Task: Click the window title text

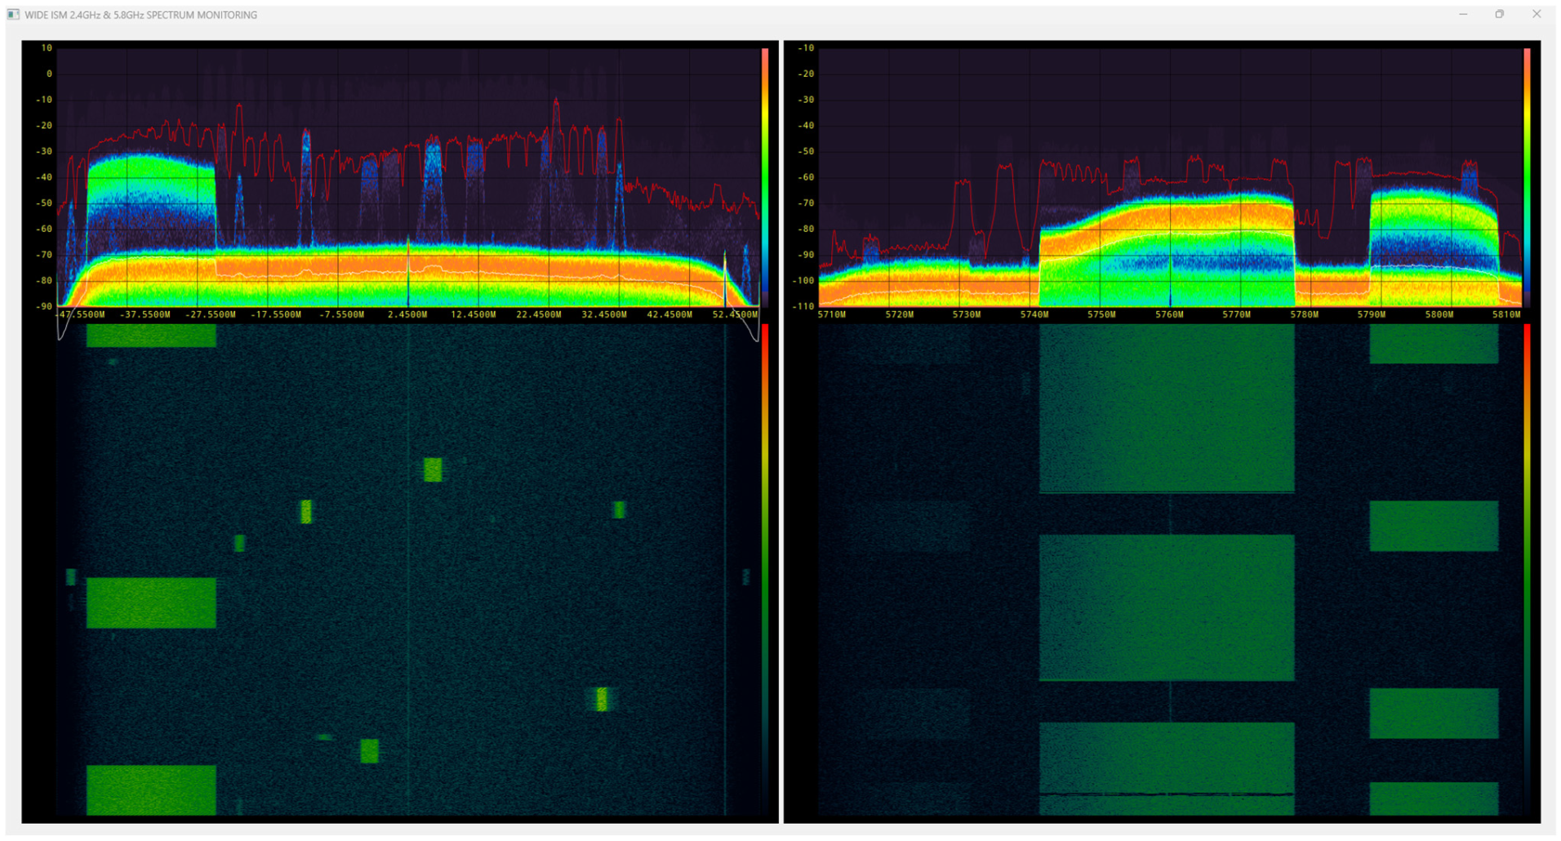Action: 140,15
